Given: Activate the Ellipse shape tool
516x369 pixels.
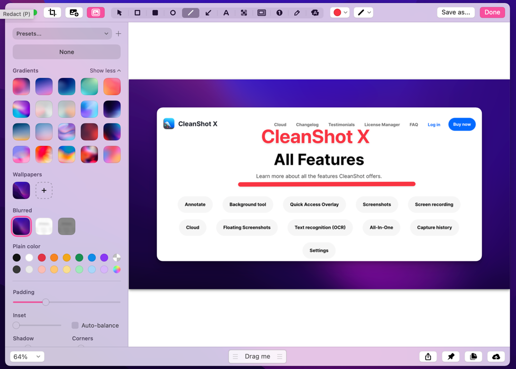Looking at the screenshot, I should 173,13.
